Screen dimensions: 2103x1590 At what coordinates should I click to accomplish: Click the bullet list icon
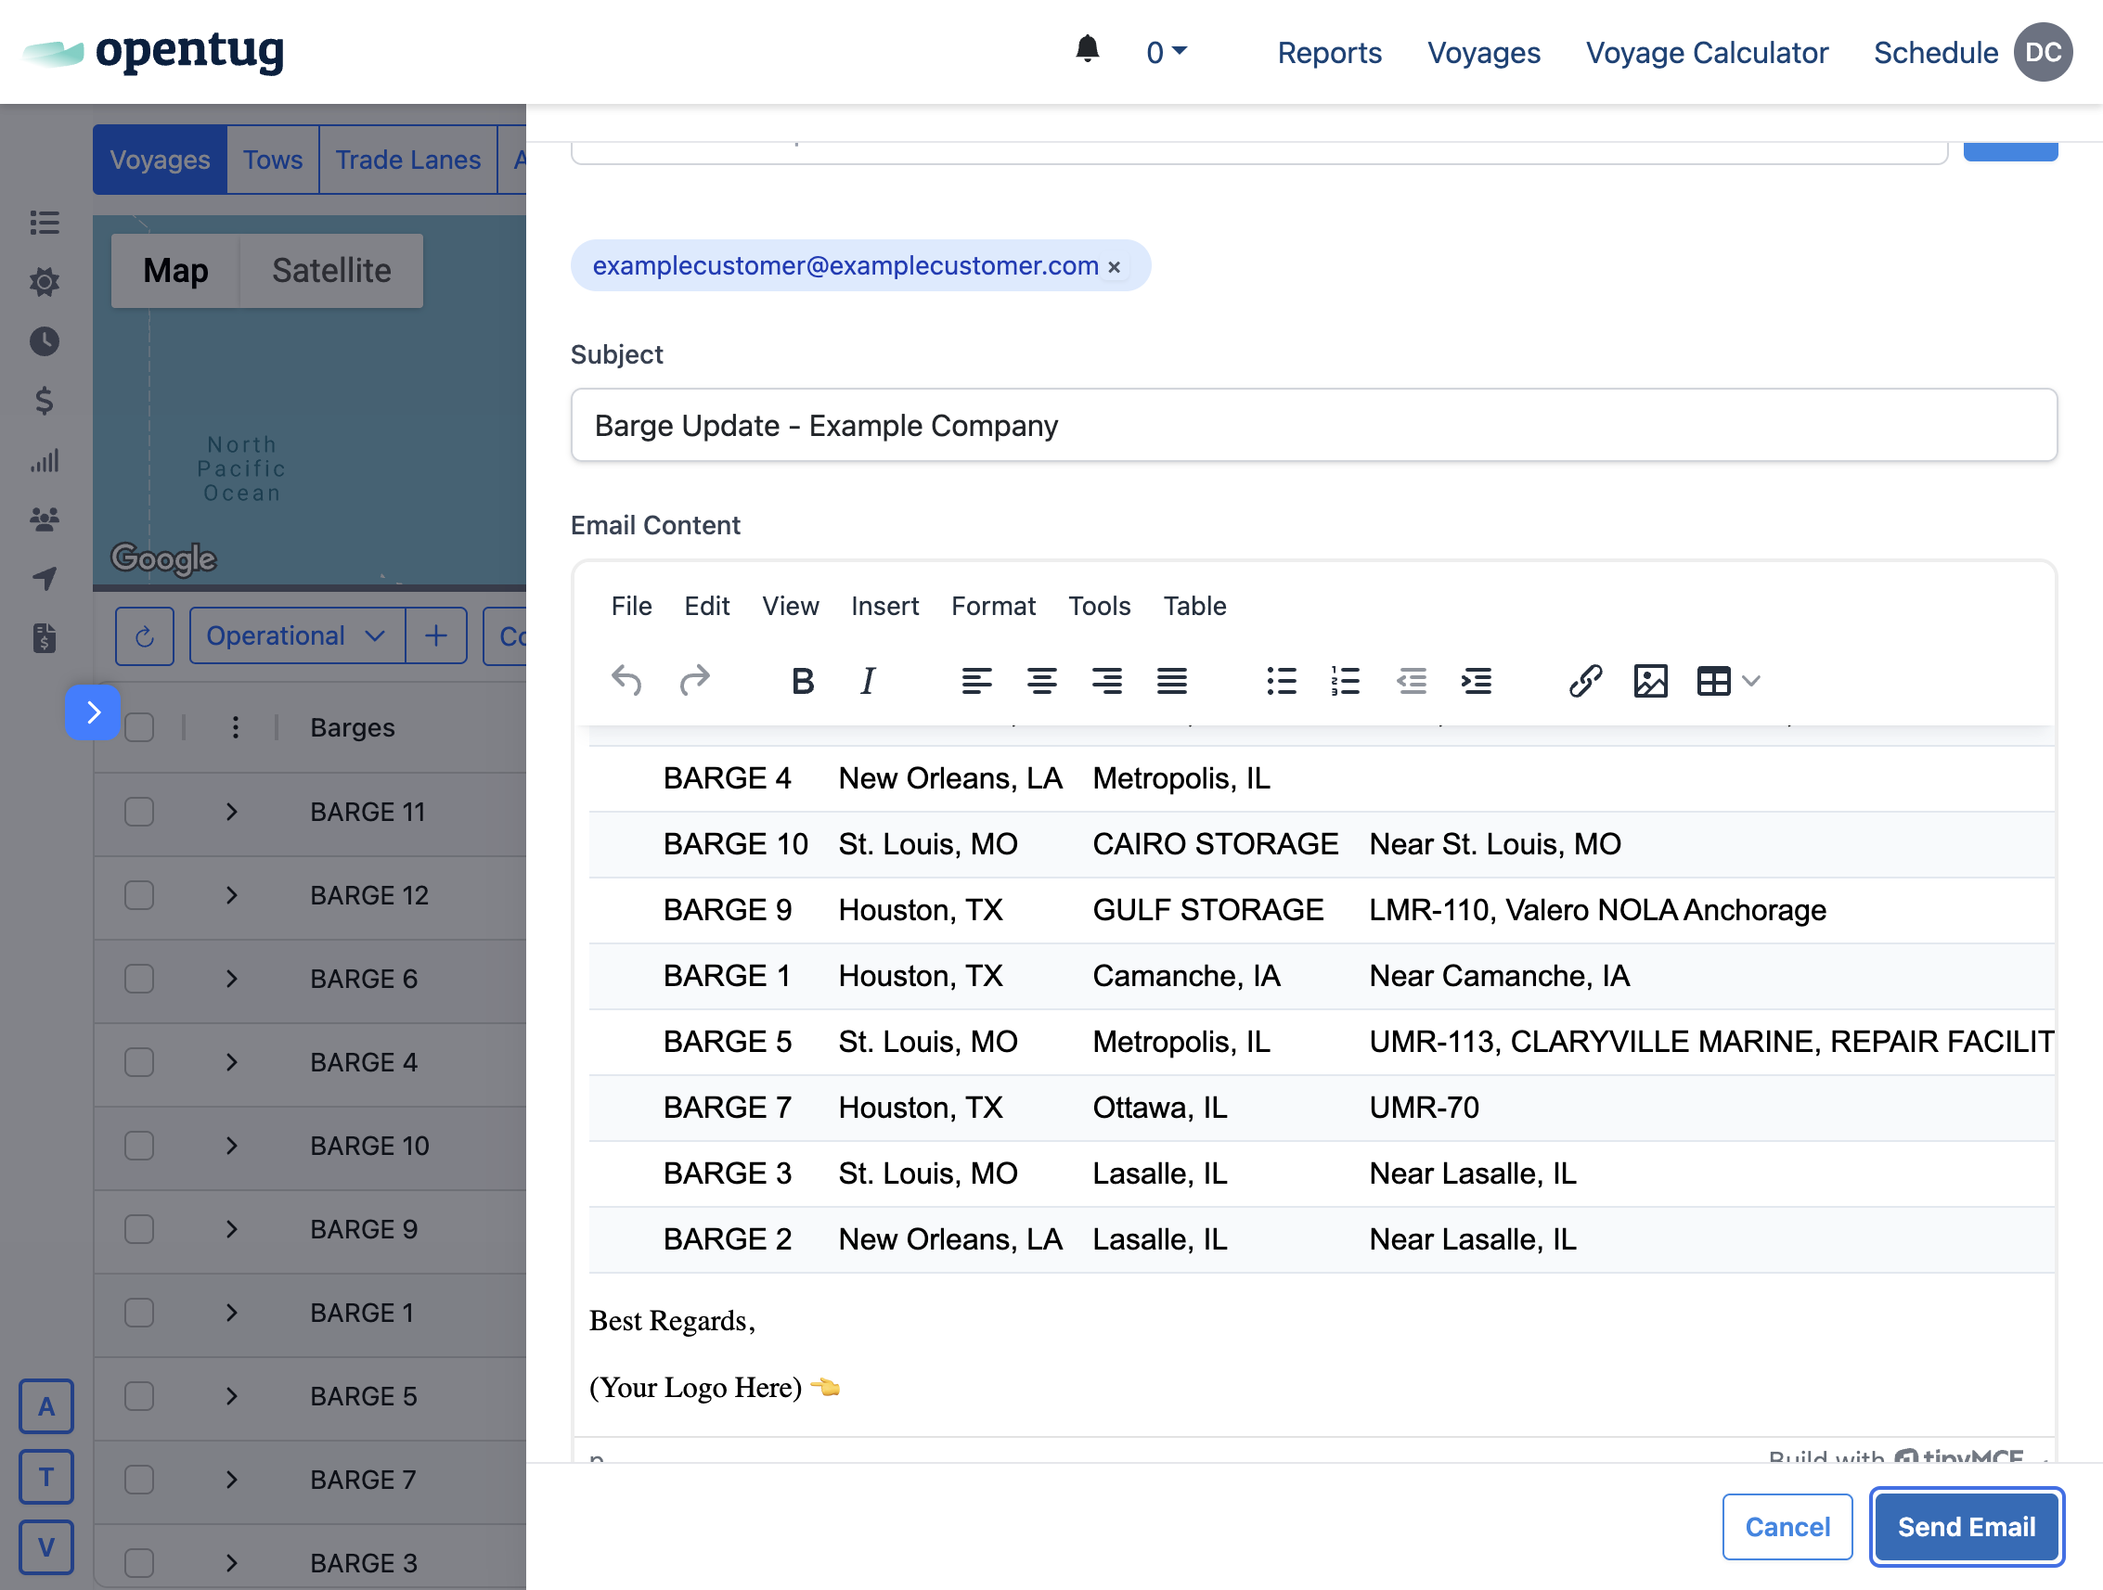1281,681
